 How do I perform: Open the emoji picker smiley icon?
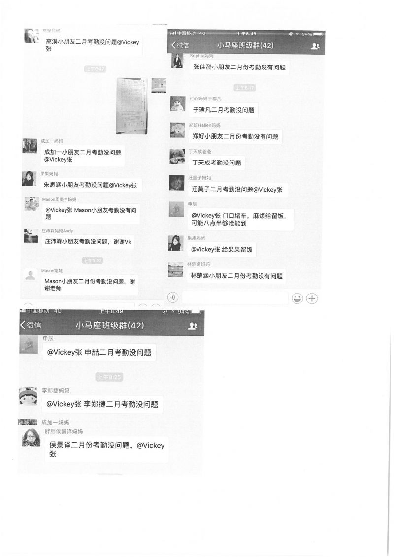point(297,298)
